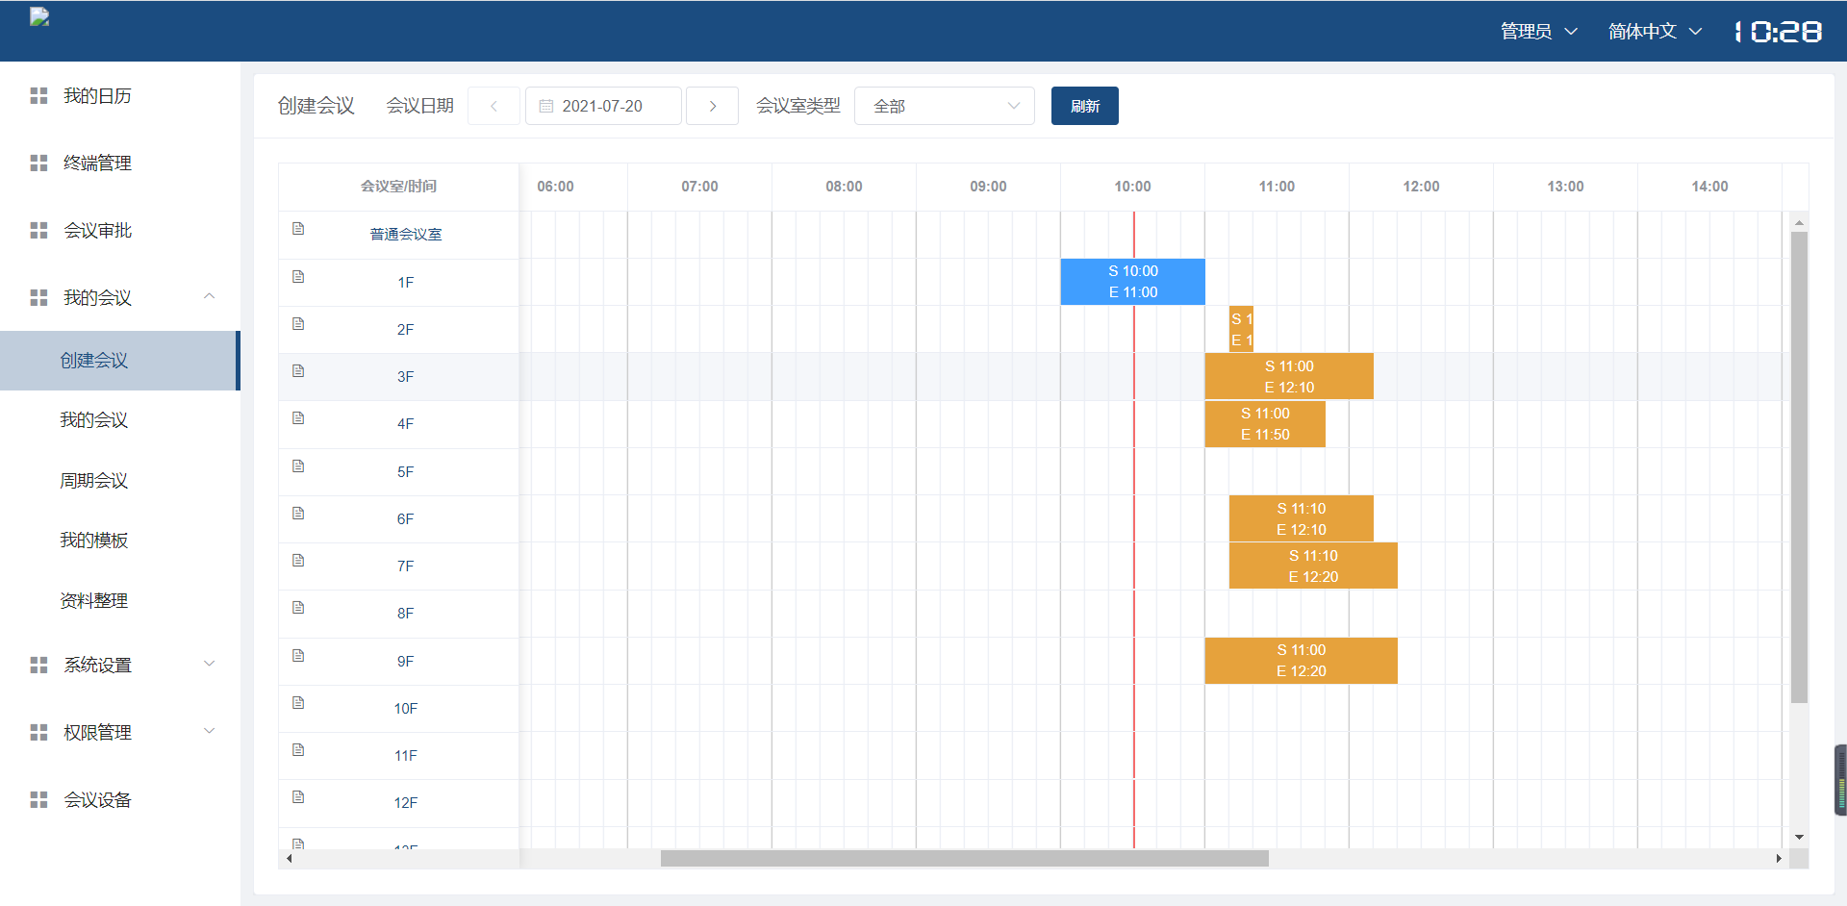
Task: Go to the next meeting date
Action: (x=713, y=106)
